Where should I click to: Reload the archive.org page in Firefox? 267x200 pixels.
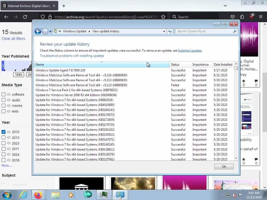25,17
